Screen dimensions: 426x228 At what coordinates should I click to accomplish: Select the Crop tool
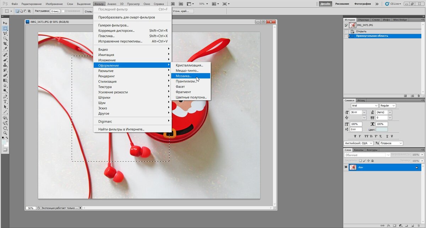pos(5,43)
